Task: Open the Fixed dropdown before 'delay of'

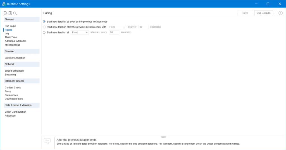Action: point(117,27)
